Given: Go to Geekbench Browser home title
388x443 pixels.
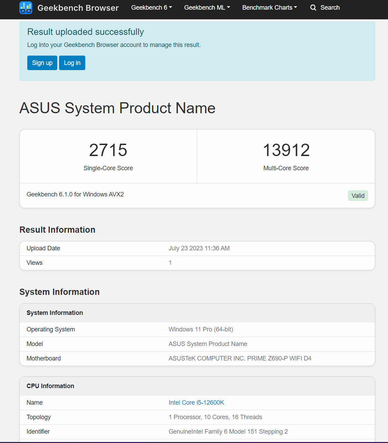Looking at the screenshot, I should pyautogui.click(x=78, y=8).
